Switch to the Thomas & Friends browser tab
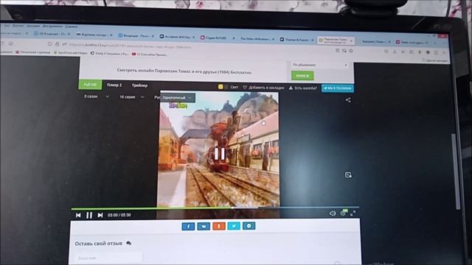 296,39
